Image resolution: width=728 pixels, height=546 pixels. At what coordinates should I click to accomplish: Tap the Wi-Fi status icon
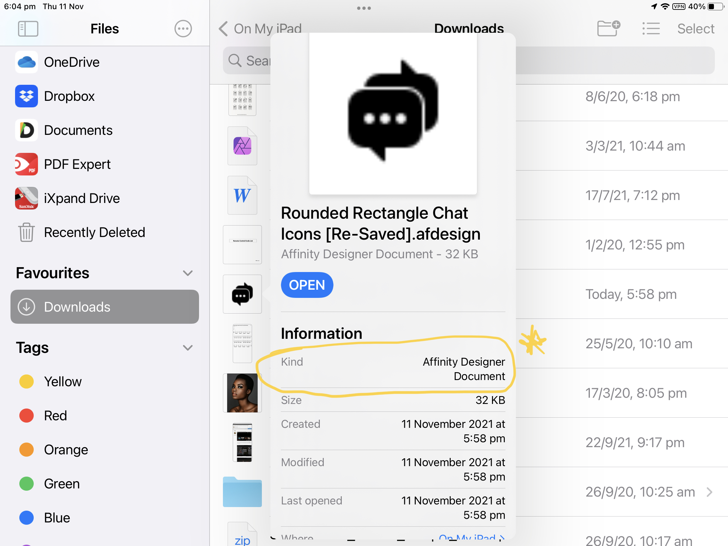(x=665, y=7)
